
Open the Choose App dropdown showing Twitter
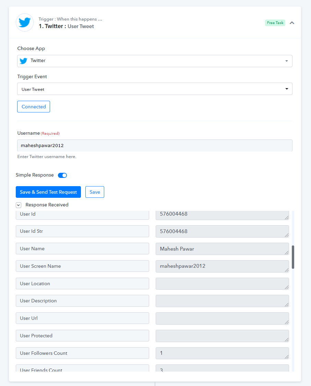click(x=155, y=61)
